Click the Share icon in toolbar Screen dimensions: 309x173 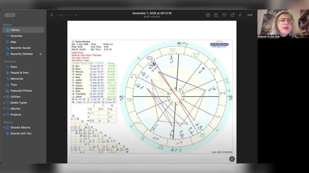[216, 15]
